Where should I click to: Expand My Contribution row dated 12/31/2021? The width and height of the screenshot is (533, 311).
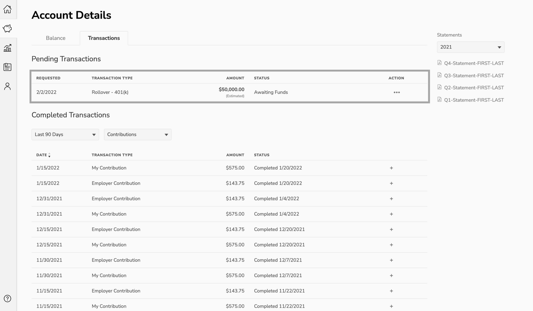pos(391,214)
